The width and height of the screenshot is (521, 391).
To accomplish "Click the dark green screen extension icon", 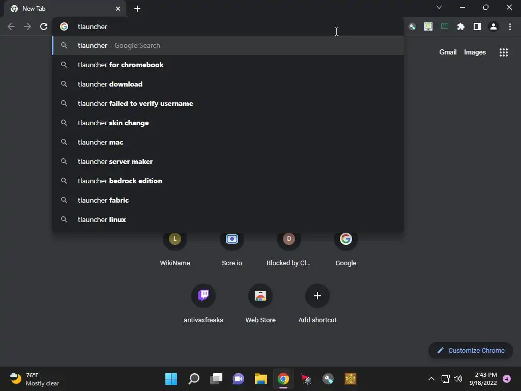I will point(445,26).
